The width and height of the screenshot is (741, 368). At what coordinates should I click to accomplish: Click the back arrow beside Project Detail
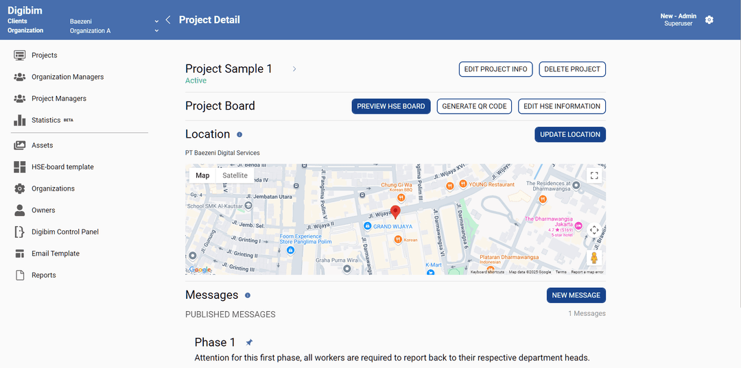168,20
